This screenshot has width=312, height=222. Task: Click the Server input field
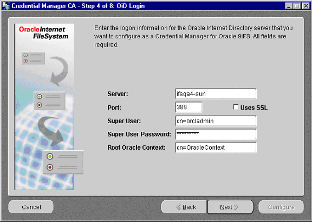[x=216, y=94]
